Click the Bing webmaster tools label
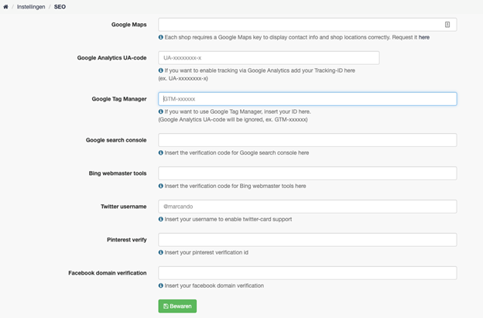This screenshot has width=483, height=318. tap(118, 173)
